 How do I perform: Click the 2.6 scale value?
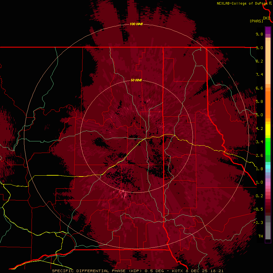[259, 156]
